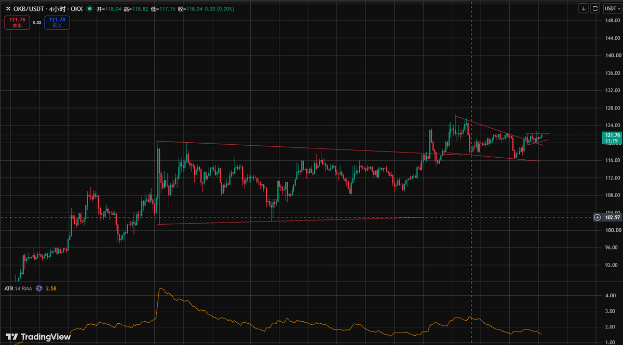Click the blue 121.78 buy button
The width and height of the screenshot is (623, 345).
coord(57,22)
